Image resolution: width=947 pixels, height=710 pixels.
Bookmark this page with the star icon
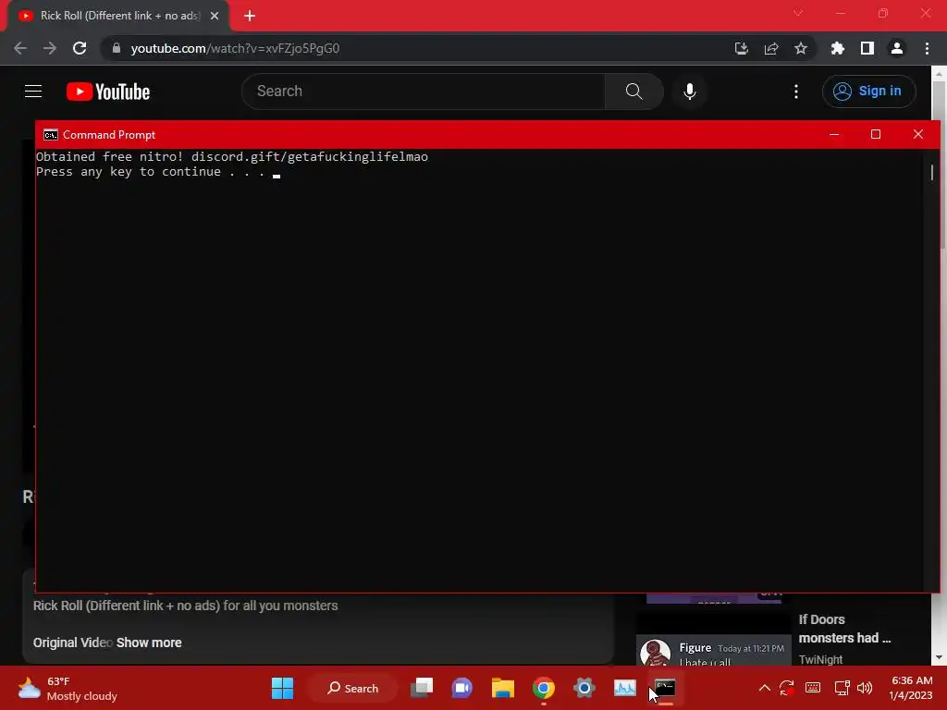coord(801,48)
